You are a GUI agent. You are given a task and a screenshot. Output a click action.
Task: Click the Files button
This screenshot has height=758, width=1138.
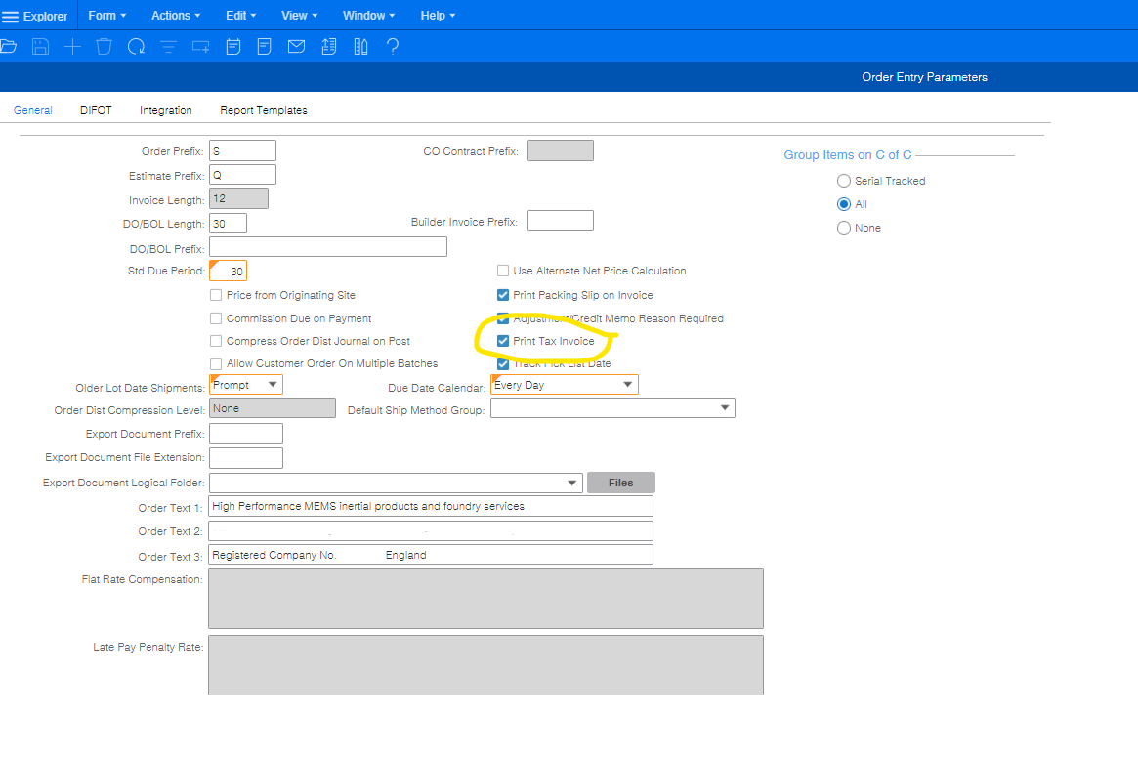tap(620, 483)
